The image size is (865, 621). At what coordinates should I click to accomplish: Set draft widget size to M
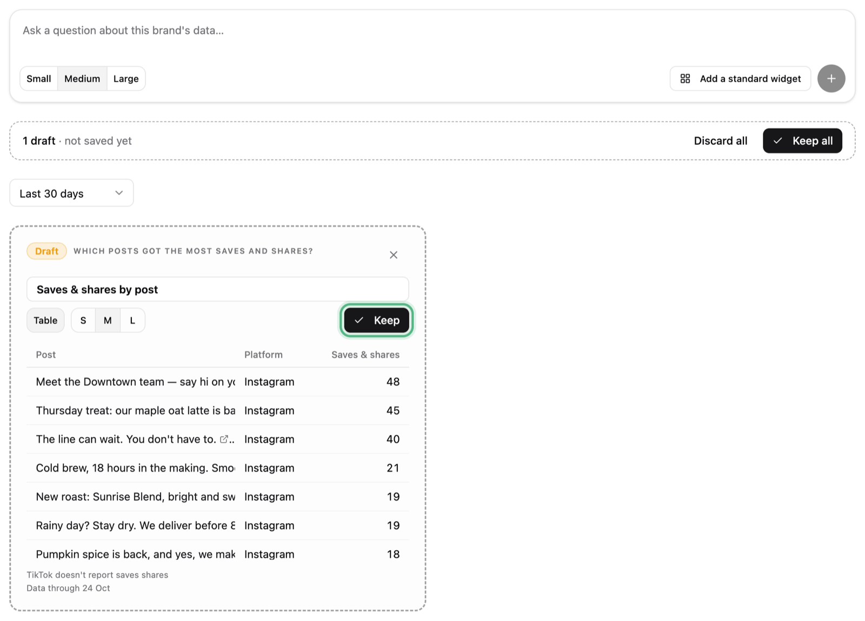[108, 320]
